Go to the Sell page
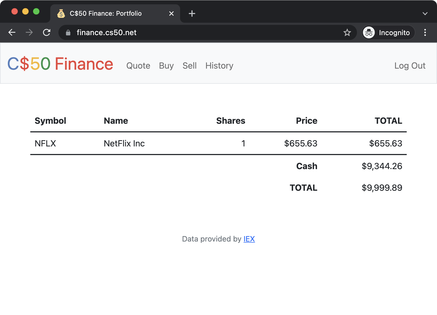This screenshot has height=315, width=437. coord(190,66)
